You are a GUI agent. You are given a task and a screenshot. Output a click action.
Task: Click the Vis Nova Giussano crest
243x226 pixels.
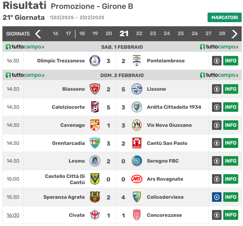(137, 125)
